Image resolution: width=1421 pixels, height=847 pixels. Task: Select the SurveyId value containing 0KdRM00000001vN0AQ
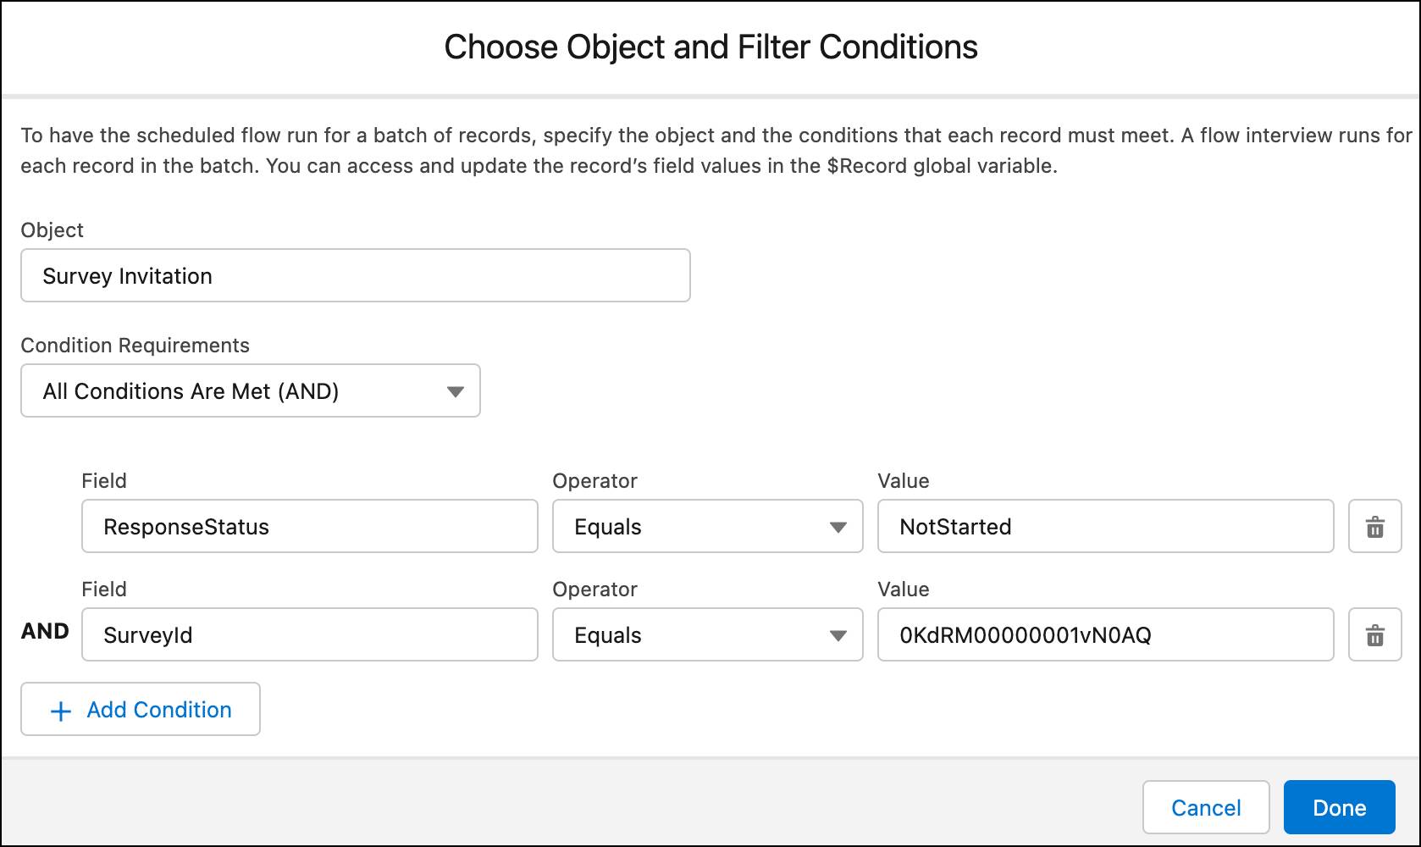tap(1104, 634)
